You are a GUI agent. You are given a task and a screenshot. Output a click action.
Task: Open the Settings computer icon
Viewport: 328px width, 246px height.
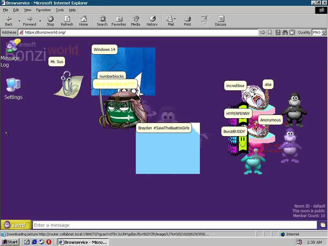pyautogui.click(x=13, y=89)
